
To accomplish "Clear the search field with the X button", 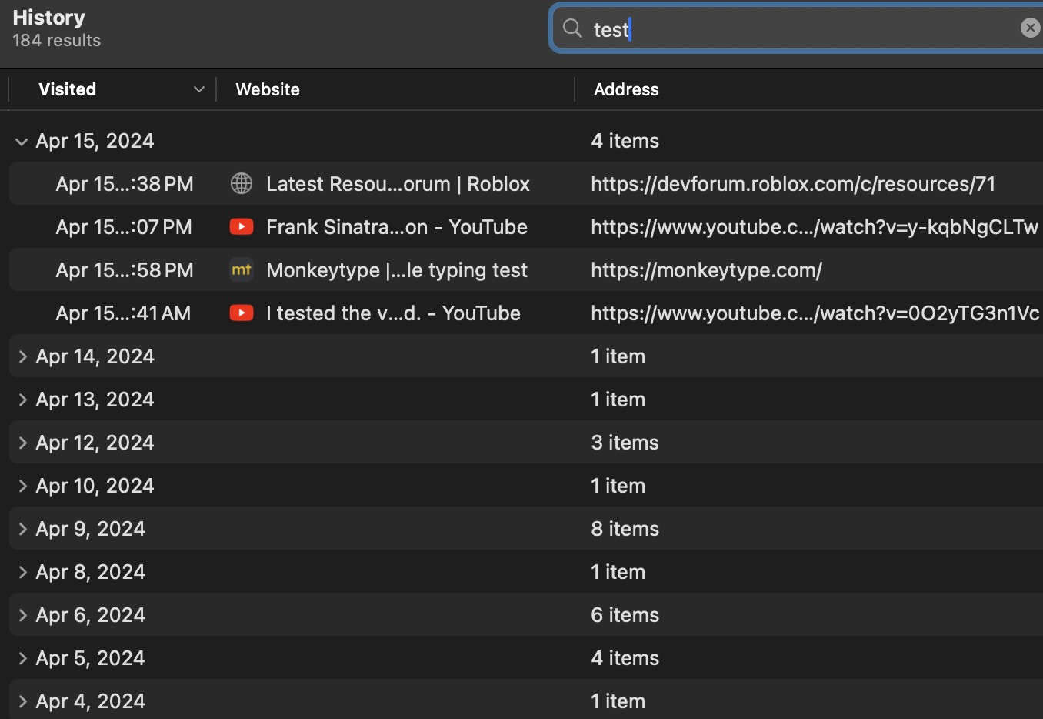I will tap(1029, 28).
